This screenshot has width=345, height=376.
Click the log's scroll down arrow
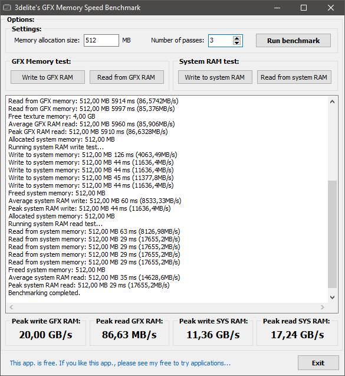pyautogui.click(x=332, y=297)
